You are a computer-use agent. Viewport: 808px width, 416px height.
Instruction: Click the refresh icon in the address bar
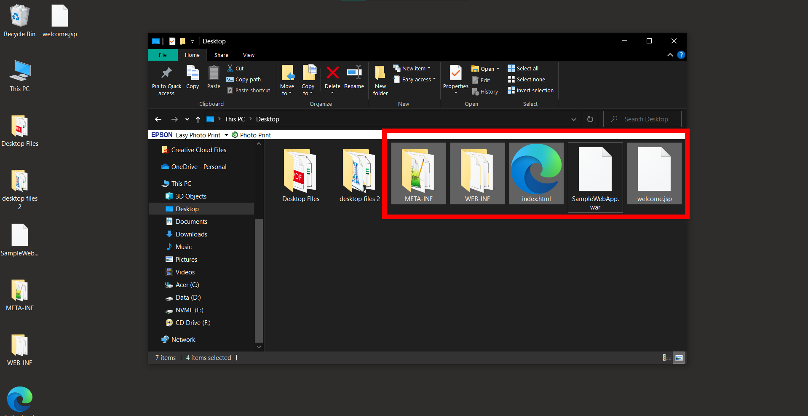[590, 119]
